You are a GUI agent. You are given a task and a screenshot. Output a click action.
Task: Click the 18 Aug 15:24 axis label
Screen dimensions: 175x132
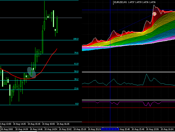point(94,129)
